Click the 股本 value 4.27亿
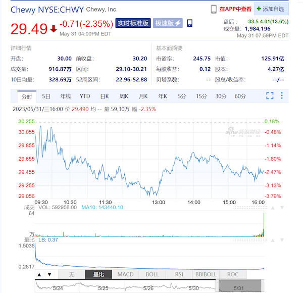The height and width of the screenshot is (293, 303). pos(276,69)
